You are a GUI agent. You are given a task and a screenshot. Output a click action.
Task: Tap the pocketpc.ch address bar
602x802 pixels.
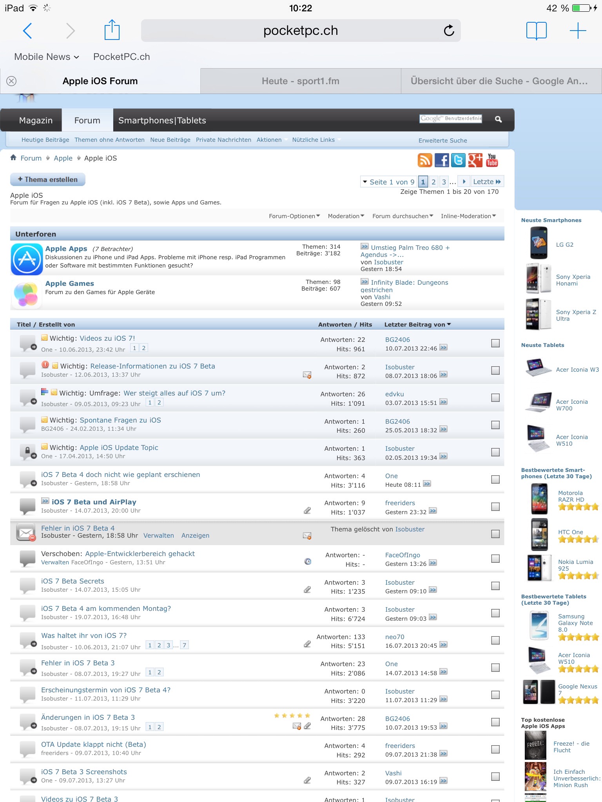pos(301,31)
